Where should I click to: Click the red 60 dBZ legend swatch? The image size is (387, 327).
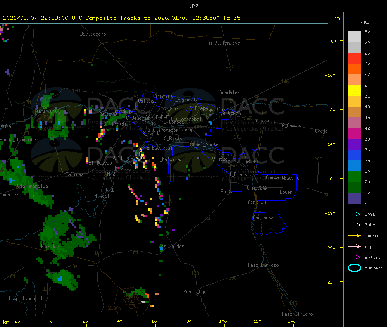tap(354, 58)
